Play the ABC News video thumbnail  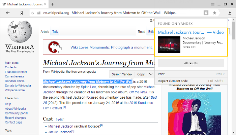pyautogui.click(x=169, y=45)
